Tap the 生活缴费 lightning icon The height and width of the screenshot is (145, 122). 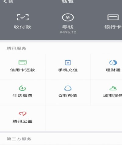pos(23,88)
